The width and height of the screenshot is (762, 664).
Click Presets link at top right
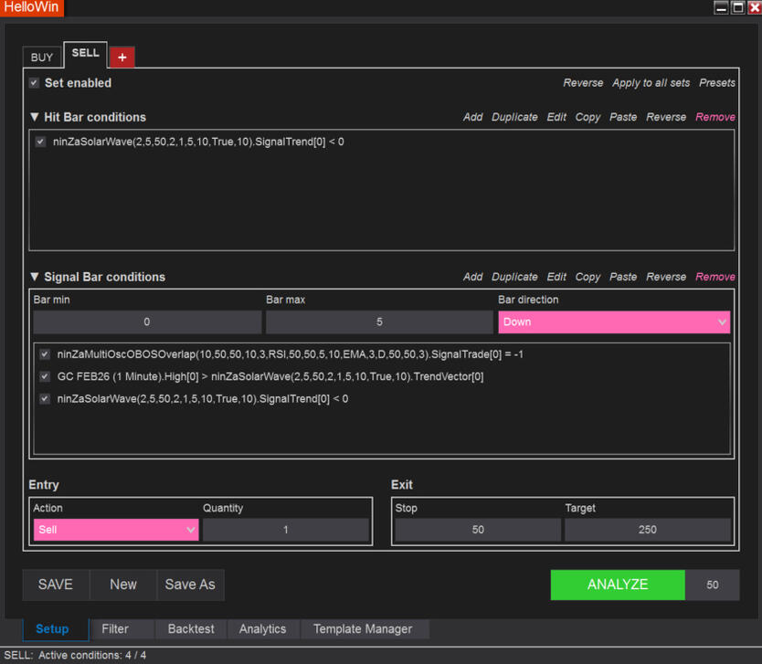(x=716, y=83)
